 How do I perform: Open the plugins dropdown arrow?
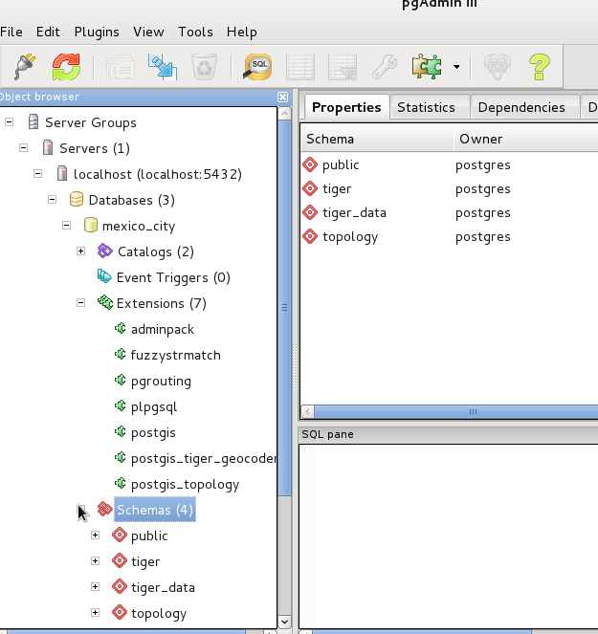pos(456,67)
